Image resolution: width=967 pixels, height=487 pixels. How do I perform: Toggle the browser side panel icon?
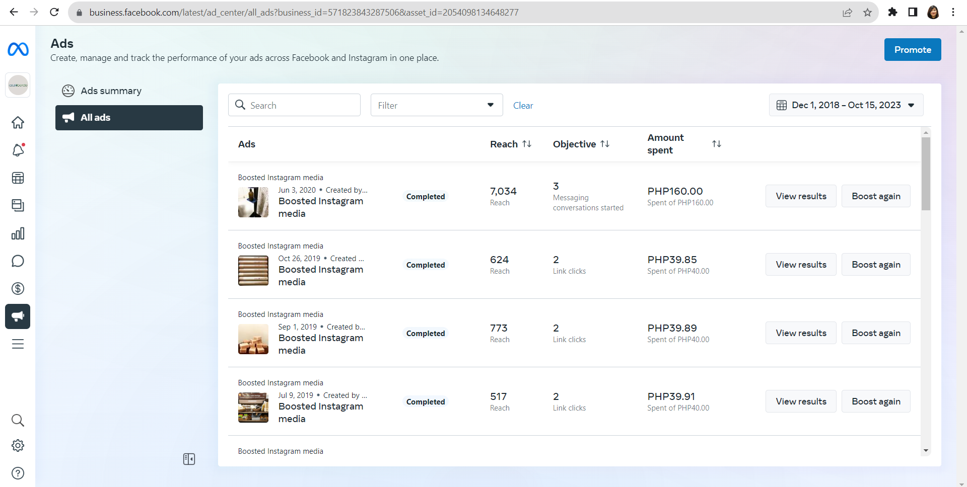(913, 12)
